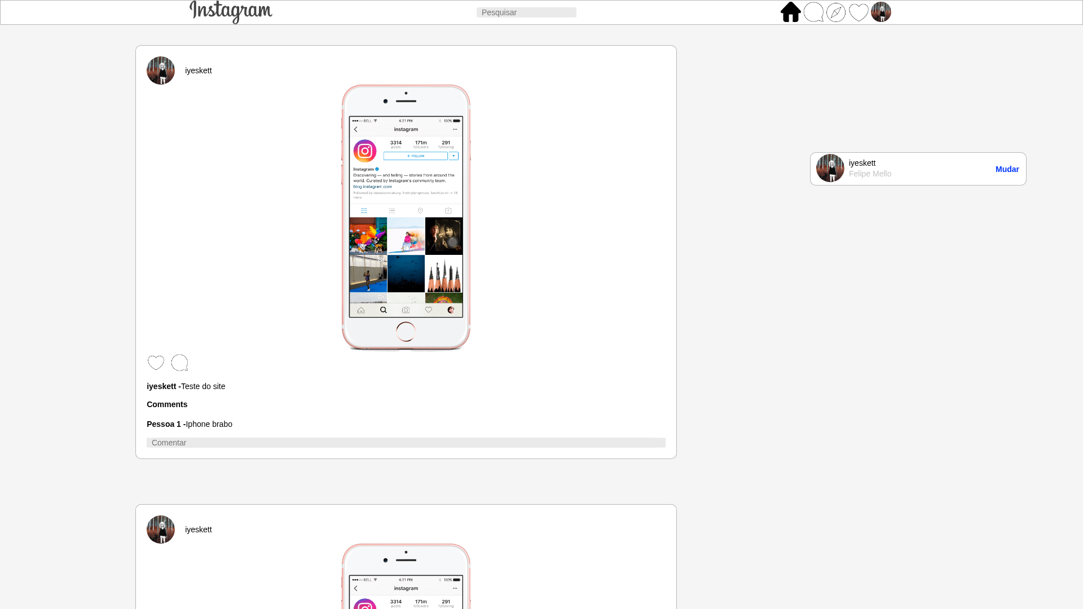The width and height of the screenshot is (1083, 609).
Task: Click the 'Comments' heading
Action: pos(167,404)
